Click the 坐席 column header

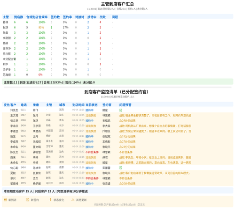tap(36, 105)
